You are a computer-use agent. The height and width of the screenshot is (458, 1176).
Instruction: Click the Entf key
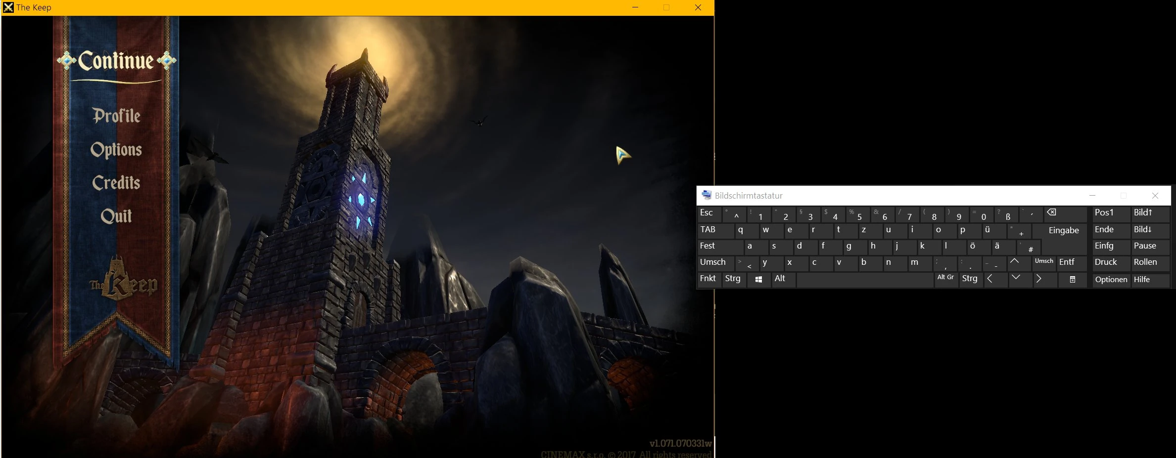pos(1072,263)
